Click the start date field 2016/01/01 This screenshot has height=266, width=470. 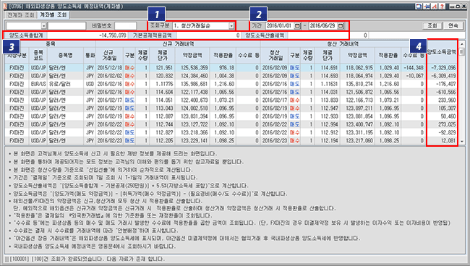pyautogui.click(x=279, y=26)
